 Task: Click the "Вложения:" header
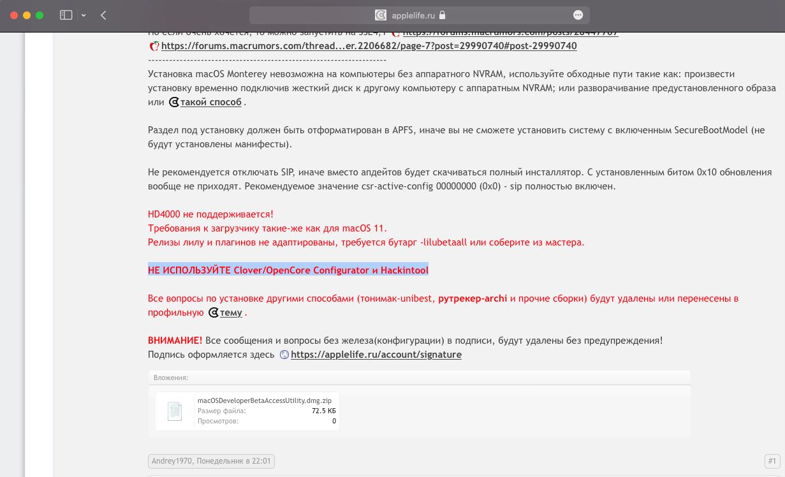pyautogui.click(x=171, y=378)
